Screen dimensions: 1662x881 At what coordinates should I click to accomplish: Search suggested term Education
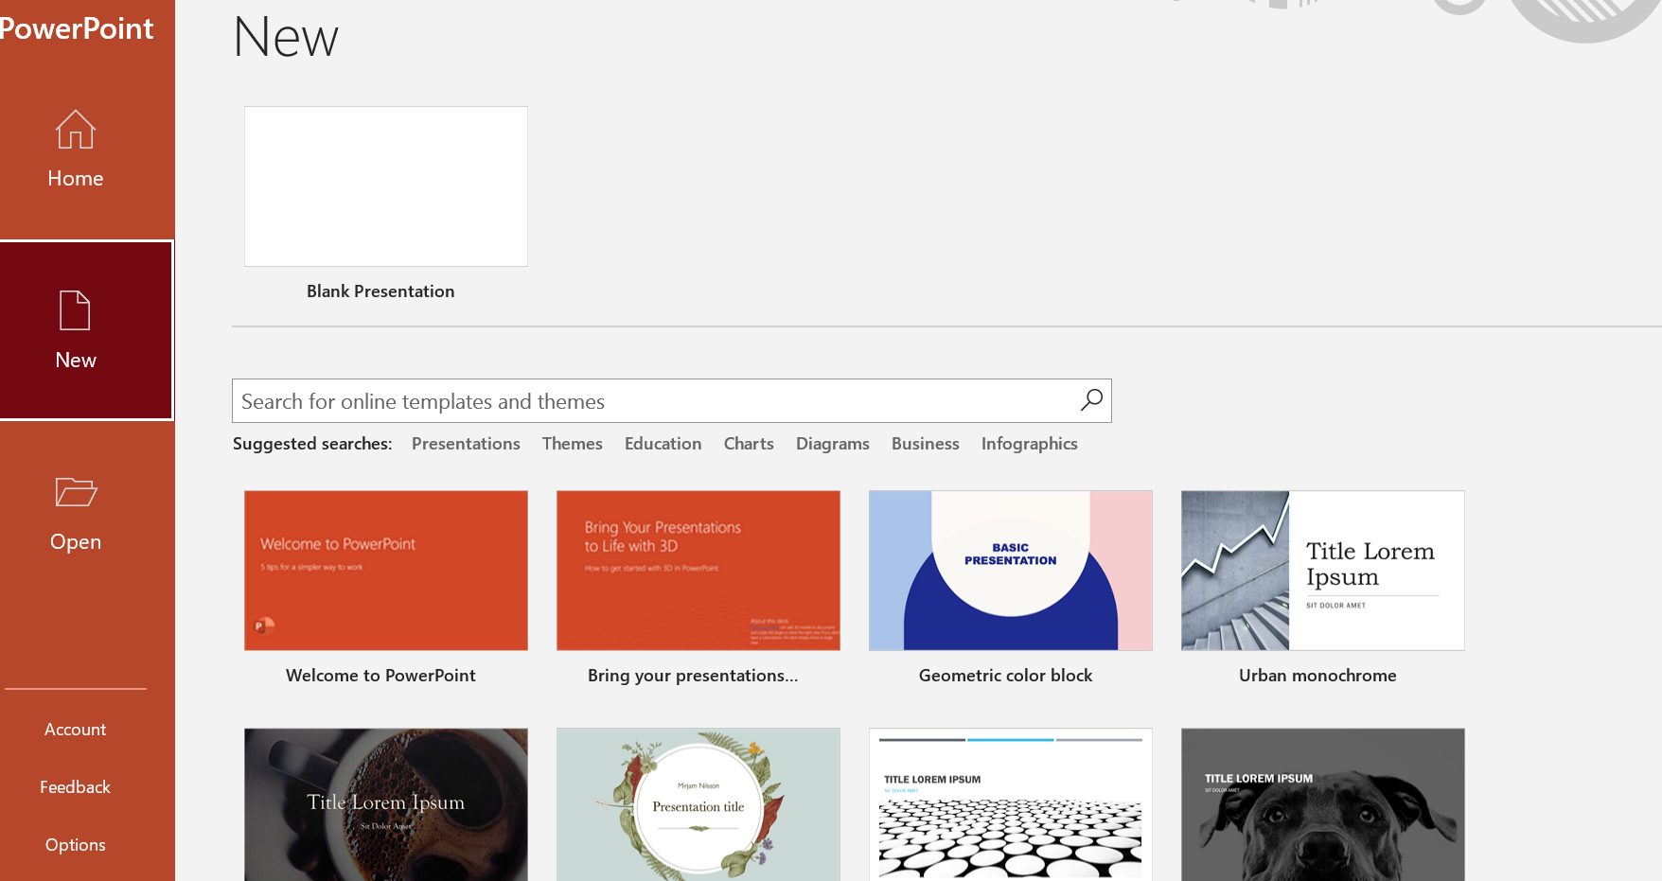pyautogui.click(x=663, y=444)
